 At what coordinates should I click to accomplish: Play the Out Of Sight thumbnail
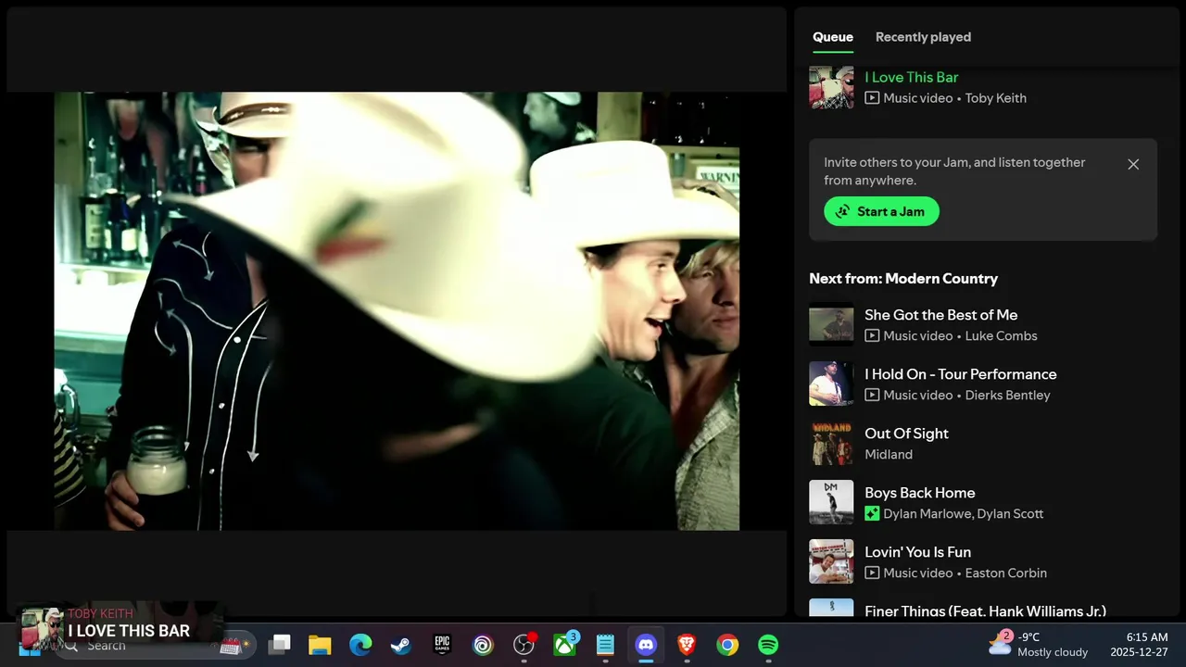click(x=831, y=443)
